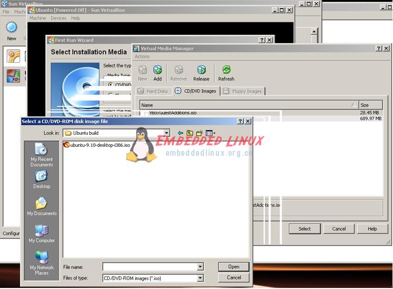The image size is (393, 289).
Task: Click Help button in Virtual Media Manager
Action: pos(372,229)
